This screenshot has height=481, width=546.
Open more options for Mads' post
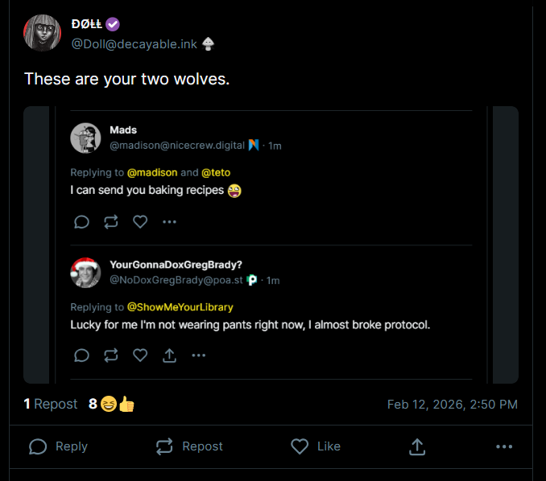click(x=169, y=222)
